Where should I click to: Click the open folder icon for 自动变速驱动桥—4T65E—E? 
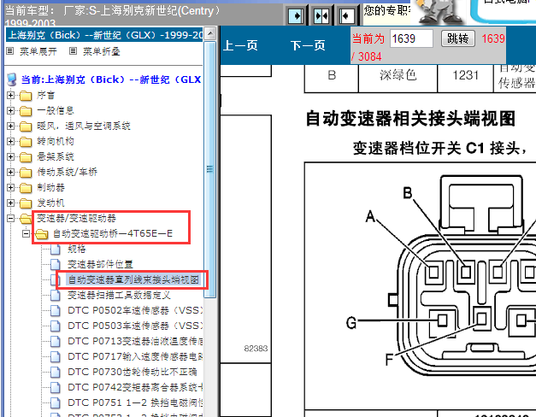(41, 234)
